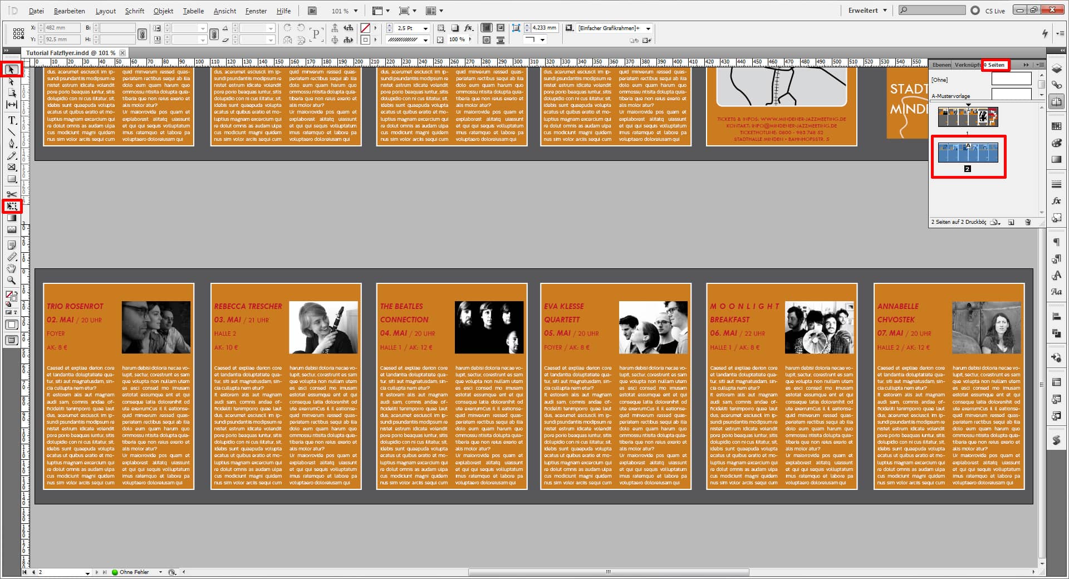
Task: Open the Objekt menu
Action: point(163,11)
